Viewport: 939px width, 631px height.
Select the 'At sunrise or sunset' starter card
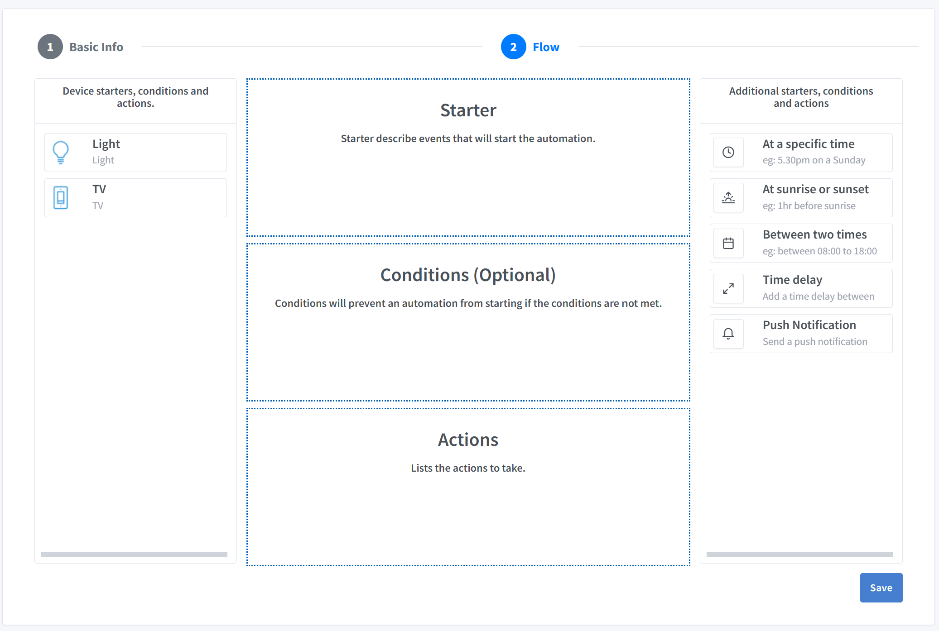pyautogui.click(x=801, y=197)
